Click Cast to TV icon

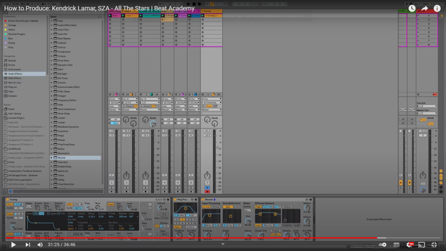coord(422,244)
